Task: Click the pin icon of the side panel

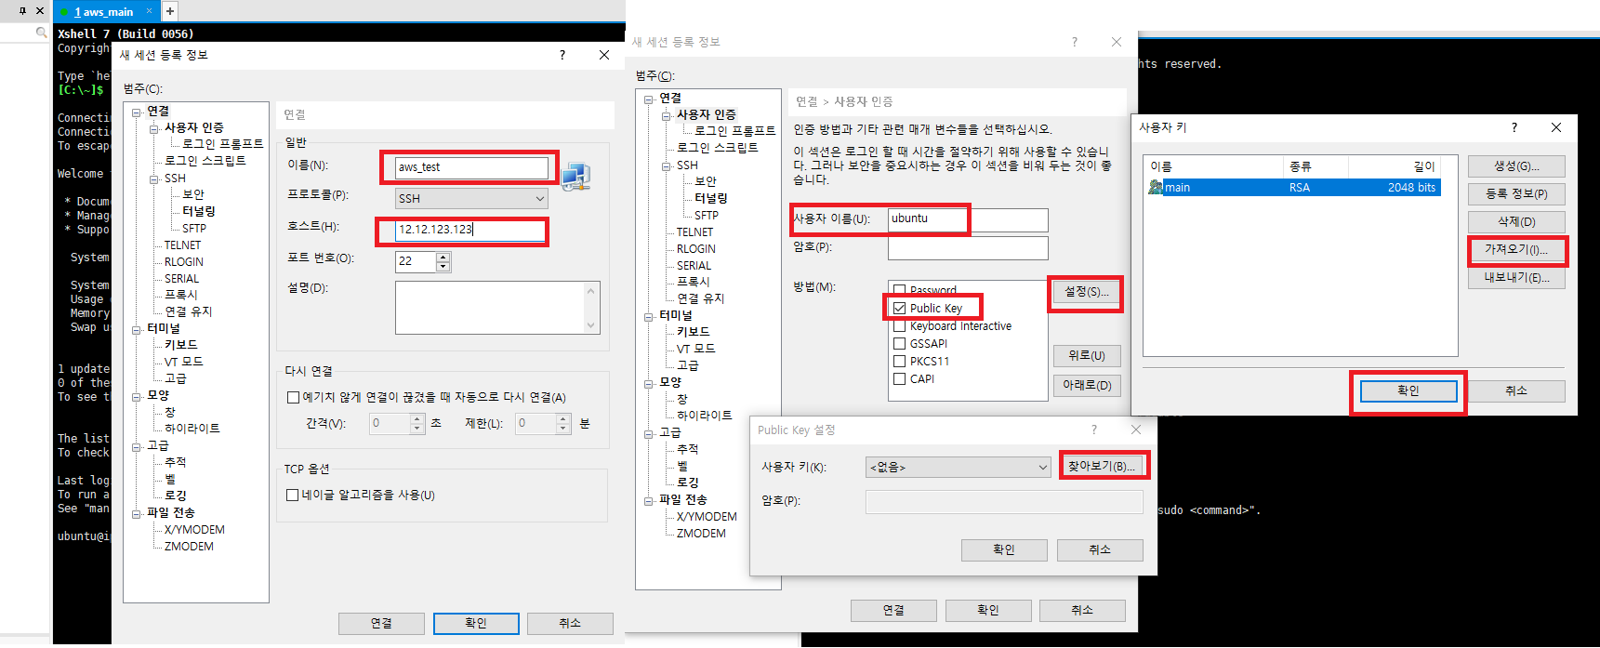Action: coord(22,11)
